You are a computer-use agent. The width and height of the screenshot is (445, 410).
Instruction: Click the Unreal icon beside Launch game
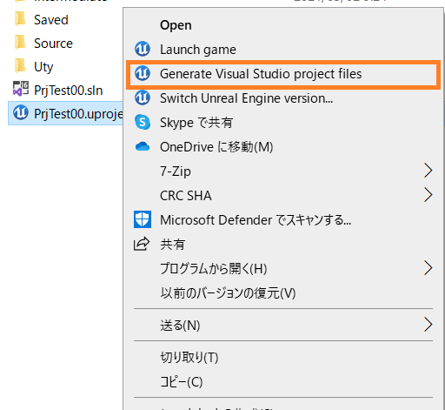[143, 49]
